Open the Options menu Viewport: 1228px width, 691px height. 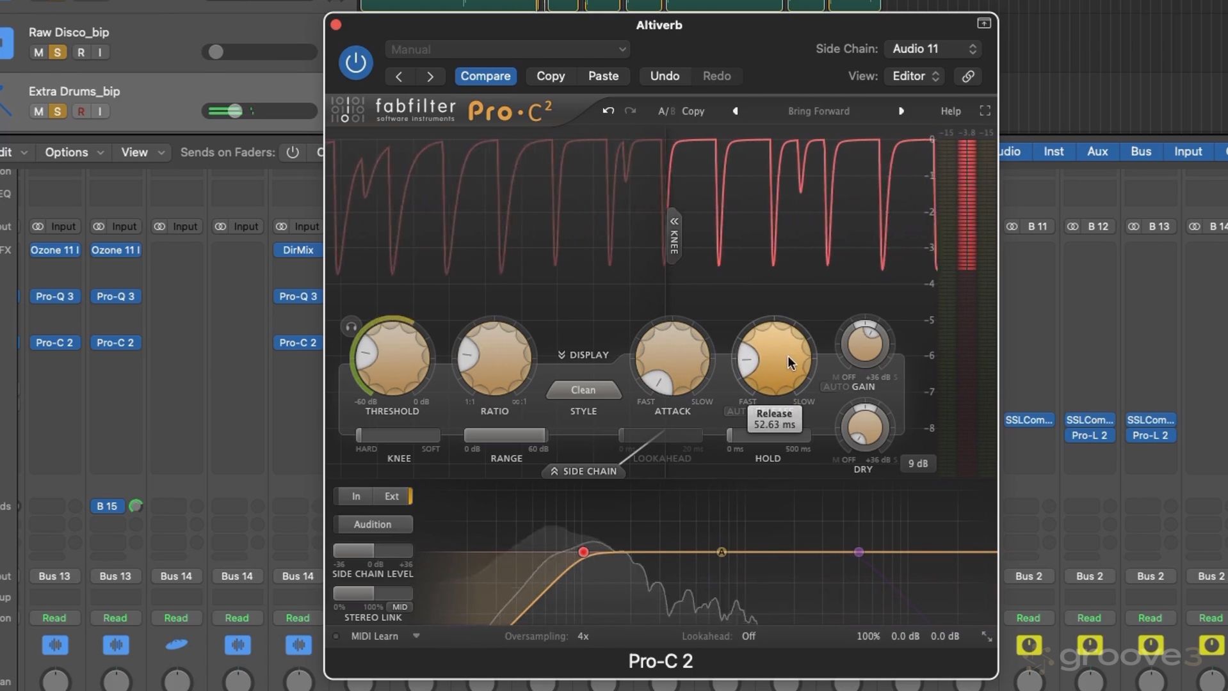click(x=66, y=152)
